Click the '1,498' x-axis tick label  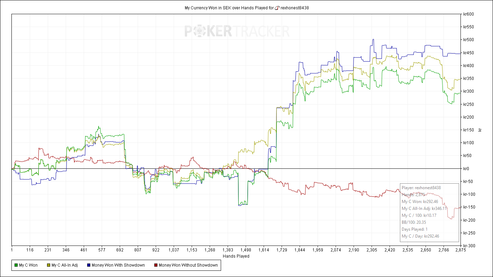[246, 250]
